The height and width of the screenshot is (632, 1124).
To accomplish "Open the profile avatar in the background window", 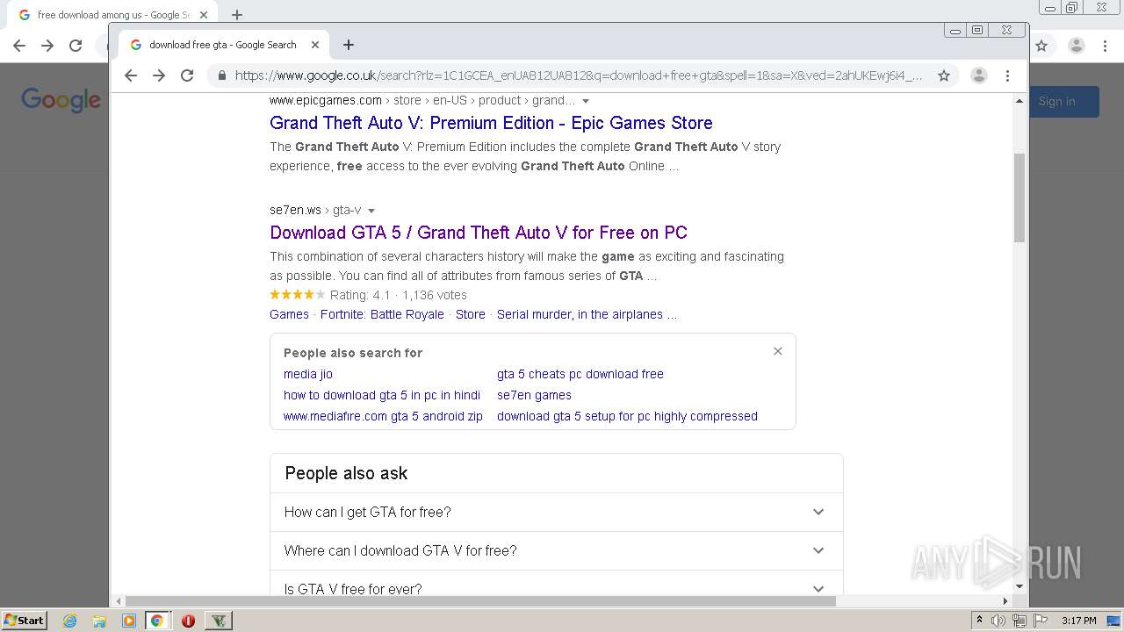I will pyautogui.click(x=1077, y=46).
